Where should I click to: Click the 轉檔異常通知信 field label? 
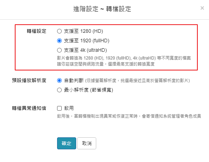pos(29,108)
